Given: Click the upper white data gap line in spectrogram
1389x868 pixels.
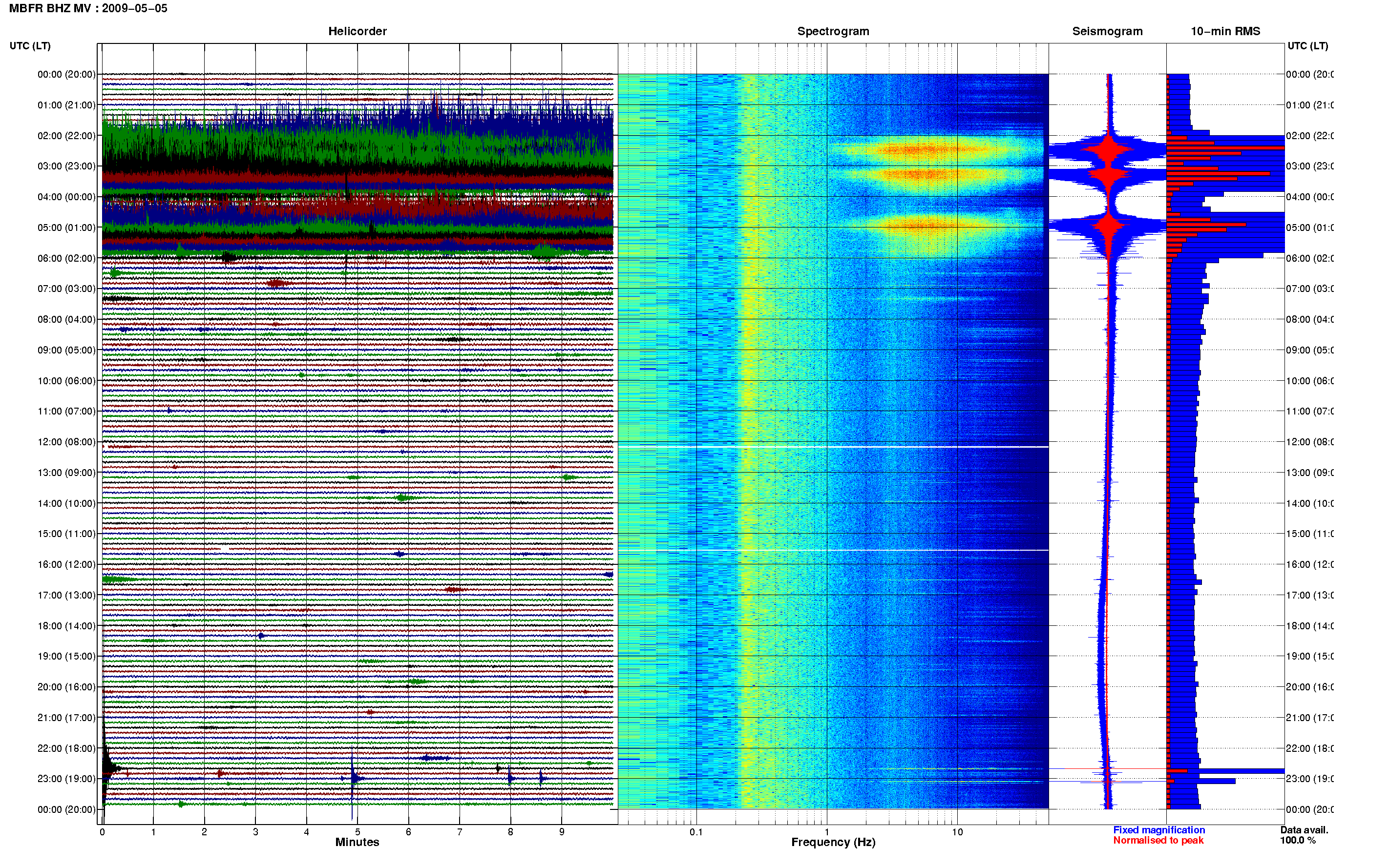Looking at the screenshot, I should pyautogui.click(x=833, y=447).
